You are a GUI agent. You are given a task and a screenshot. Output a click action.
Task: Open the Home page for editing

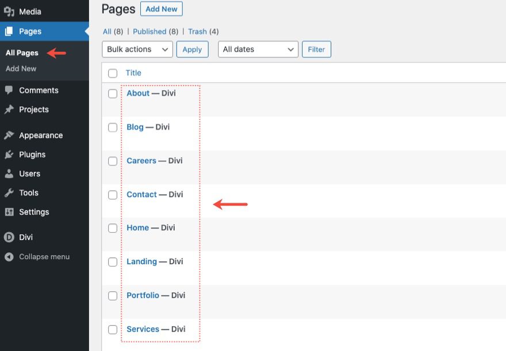[137, 227]
